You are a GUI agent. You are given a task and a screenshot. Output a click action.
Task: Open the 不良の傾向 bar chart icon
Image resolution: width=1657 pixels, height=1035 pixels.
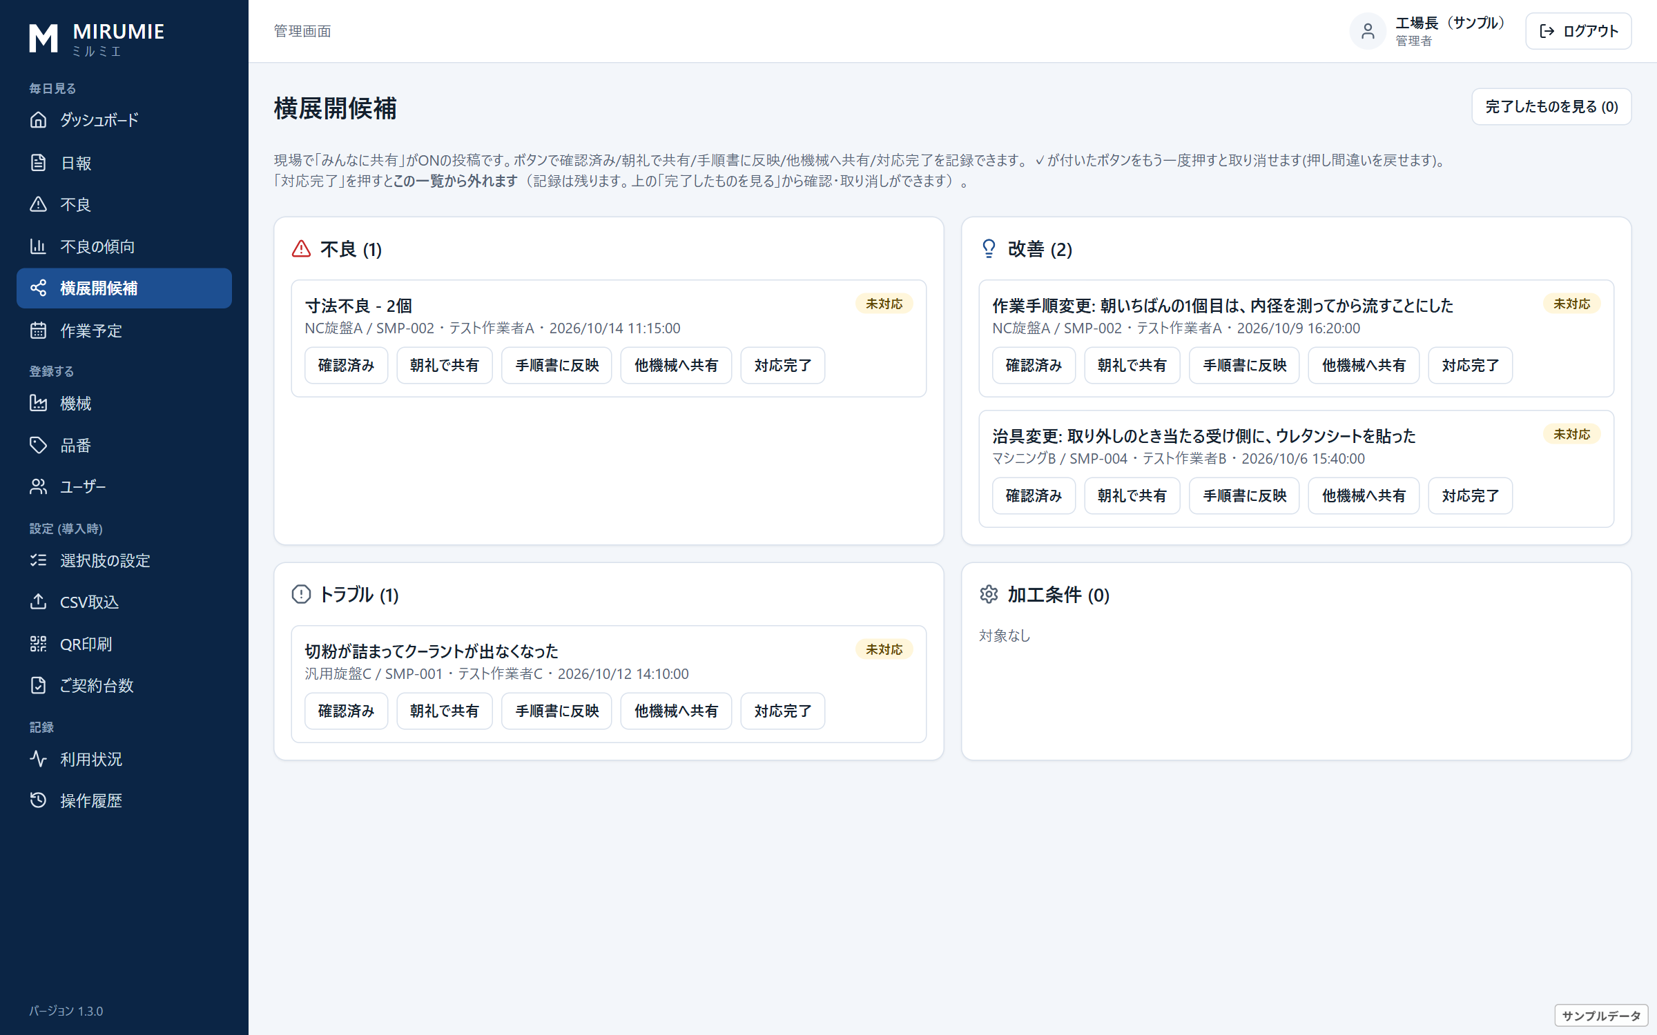[39, 246]
